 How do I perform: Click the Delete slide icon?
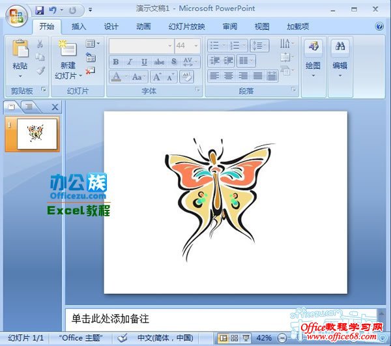pos(91,71)
